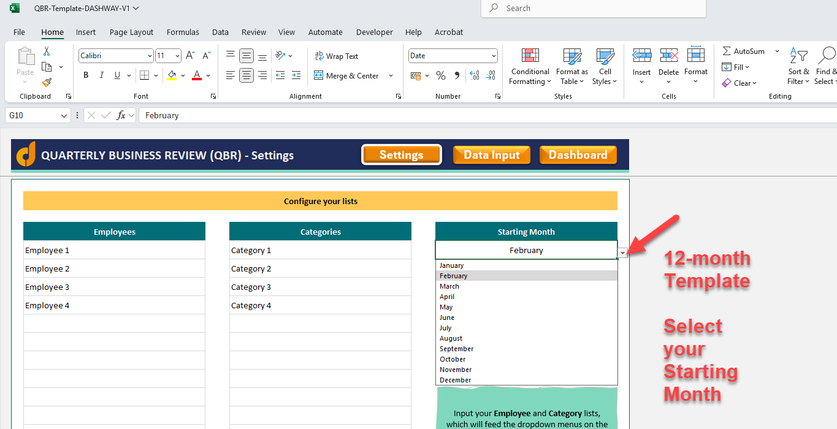Click the Data Input button
The width and height of the screenshot is (837, 429).
(x=491, y=154)
